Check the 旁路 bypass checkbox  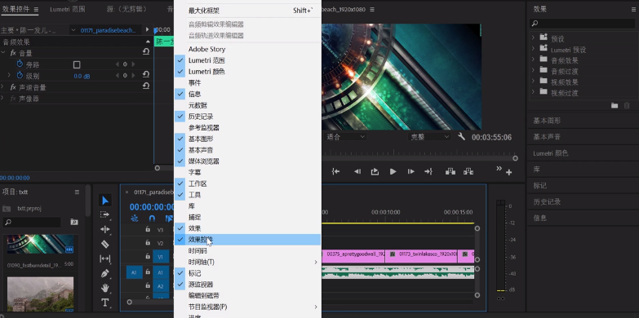click(77, 64)
